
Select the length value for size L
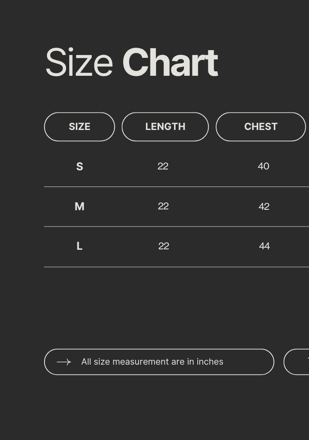[163, 246]
